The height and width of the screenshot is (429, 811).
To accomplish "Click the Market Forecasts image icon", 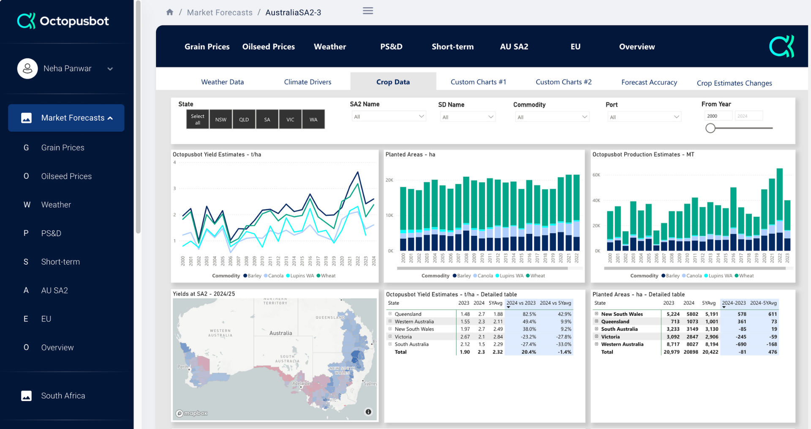I will coord(26,118).
